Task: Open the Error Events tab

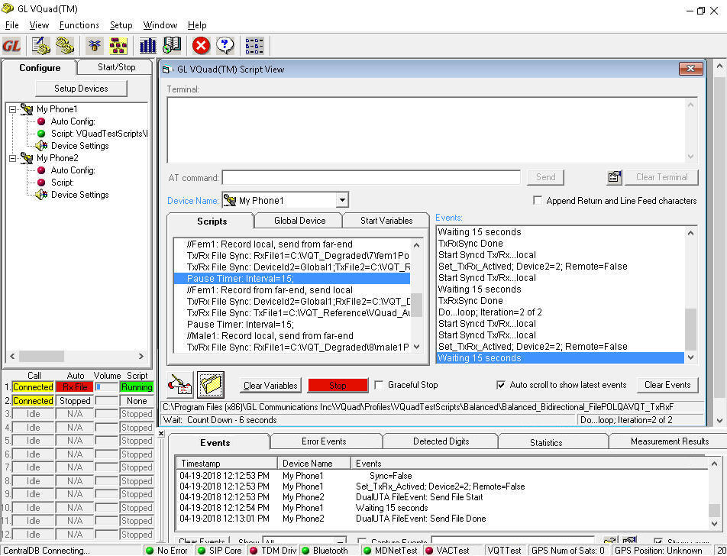Action: pyautogui.click(x=324, y=441)
